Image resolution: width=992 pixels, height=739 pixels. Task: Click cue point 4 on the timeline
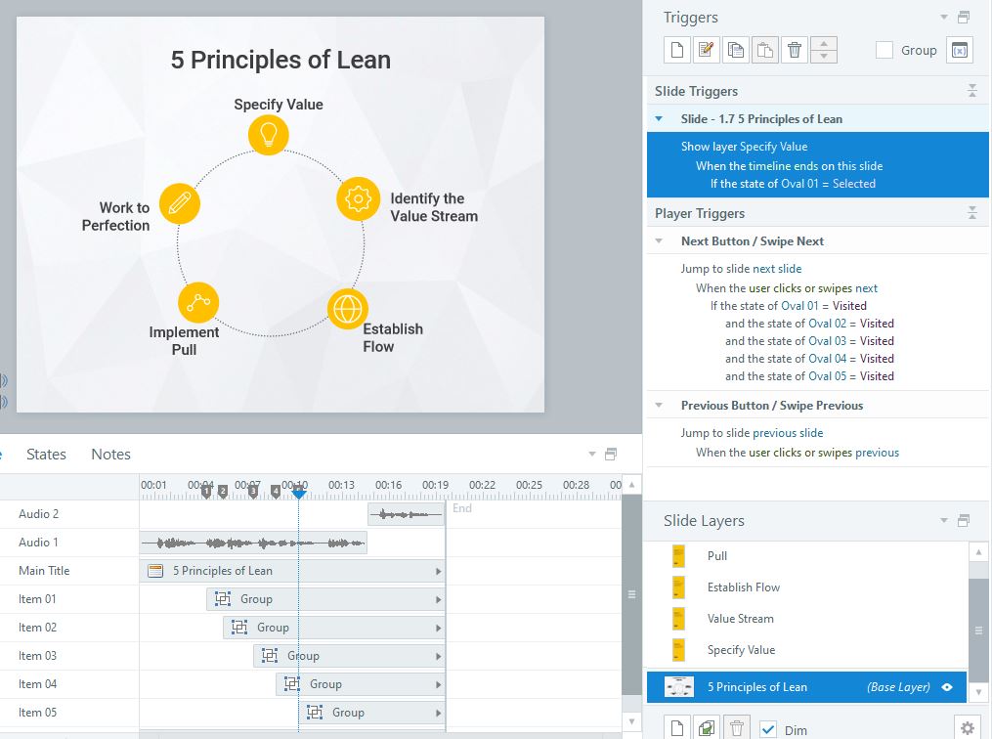[x=276, y=491]
